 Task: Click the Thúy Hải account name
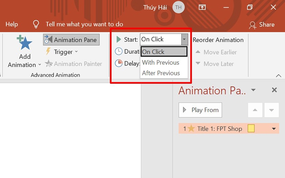point(155,7)
